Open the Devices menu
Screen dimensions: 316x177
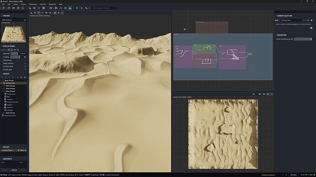pyautogui.click(x=43, y=4)
